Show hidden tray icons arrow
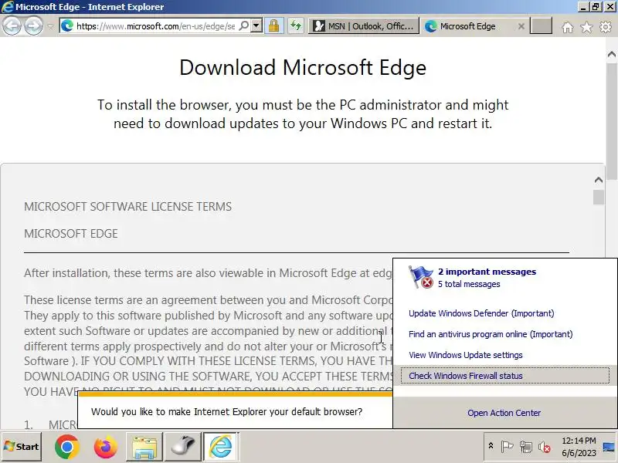The width and height of the screenshot is (618, 463). [491, 446]
